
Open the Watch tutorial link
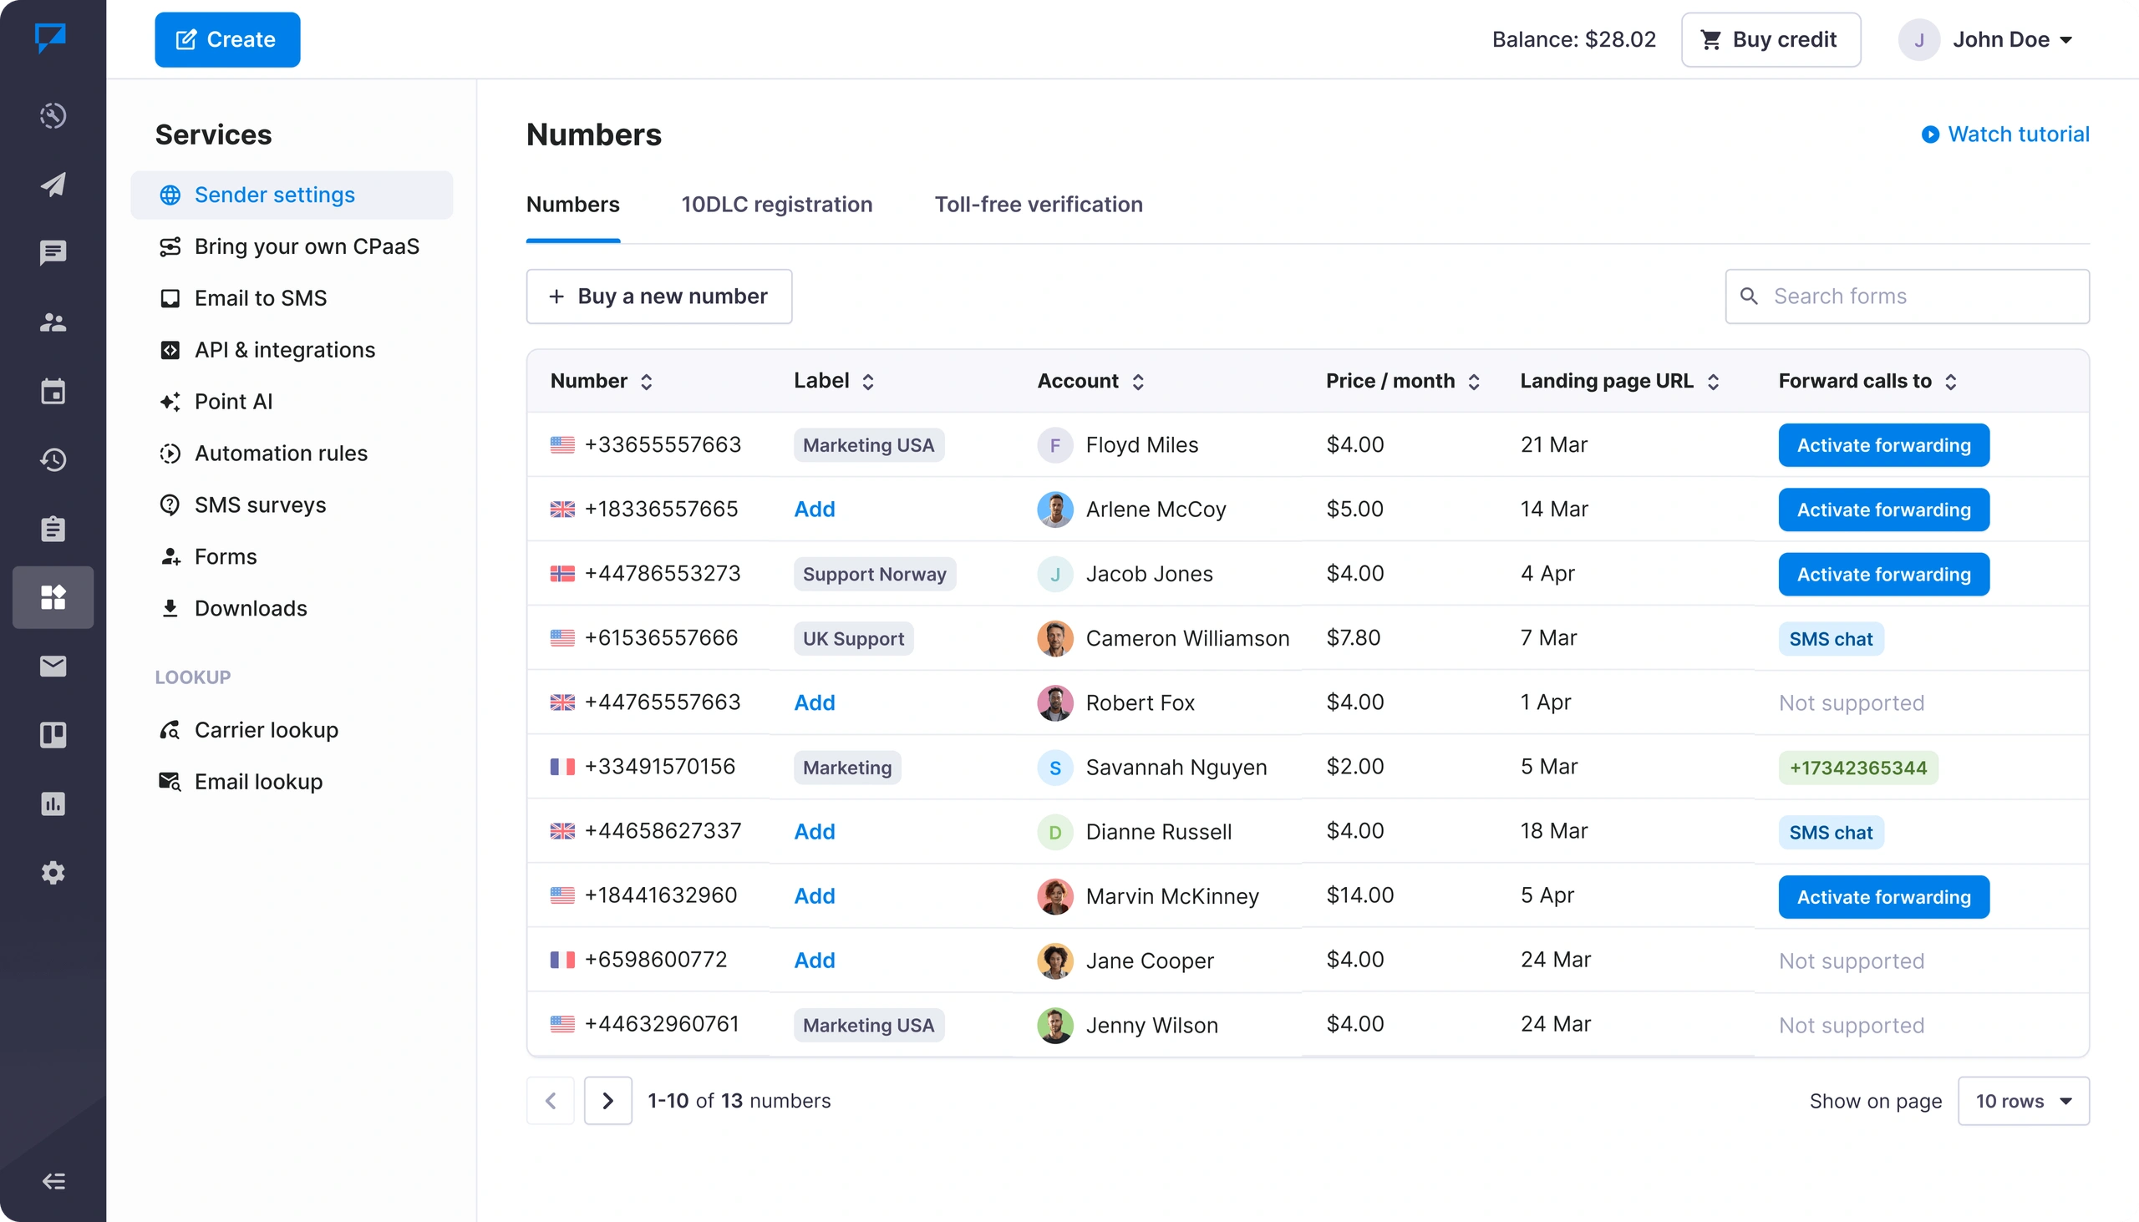[2005, 134]
